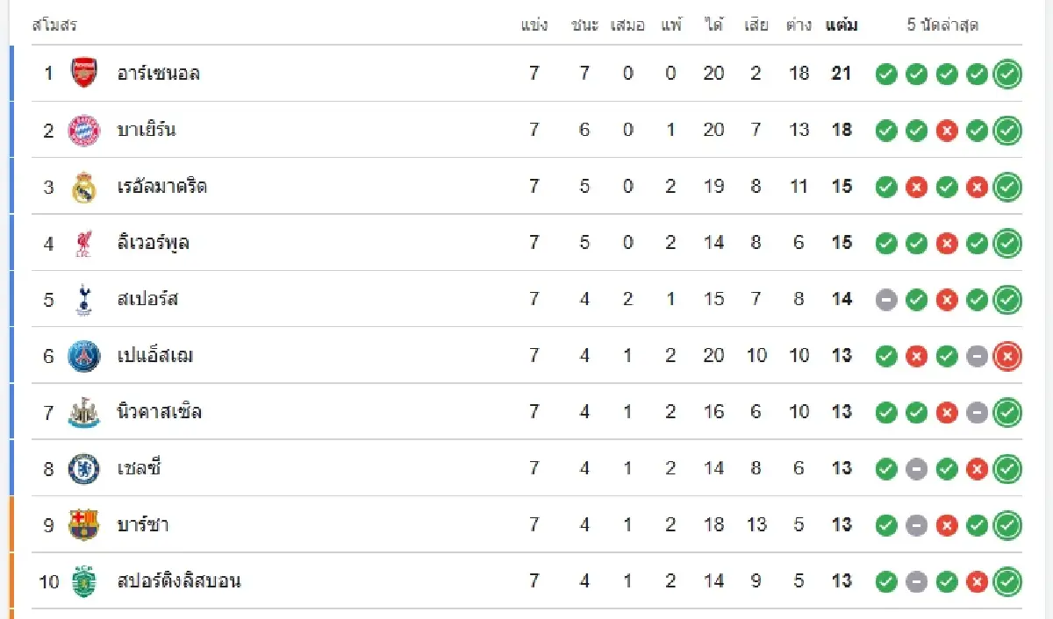This screenshot has width=1053, height=619.
Task: Click PSG's latest match red loss icon
Action: [x=1007, y=356]
